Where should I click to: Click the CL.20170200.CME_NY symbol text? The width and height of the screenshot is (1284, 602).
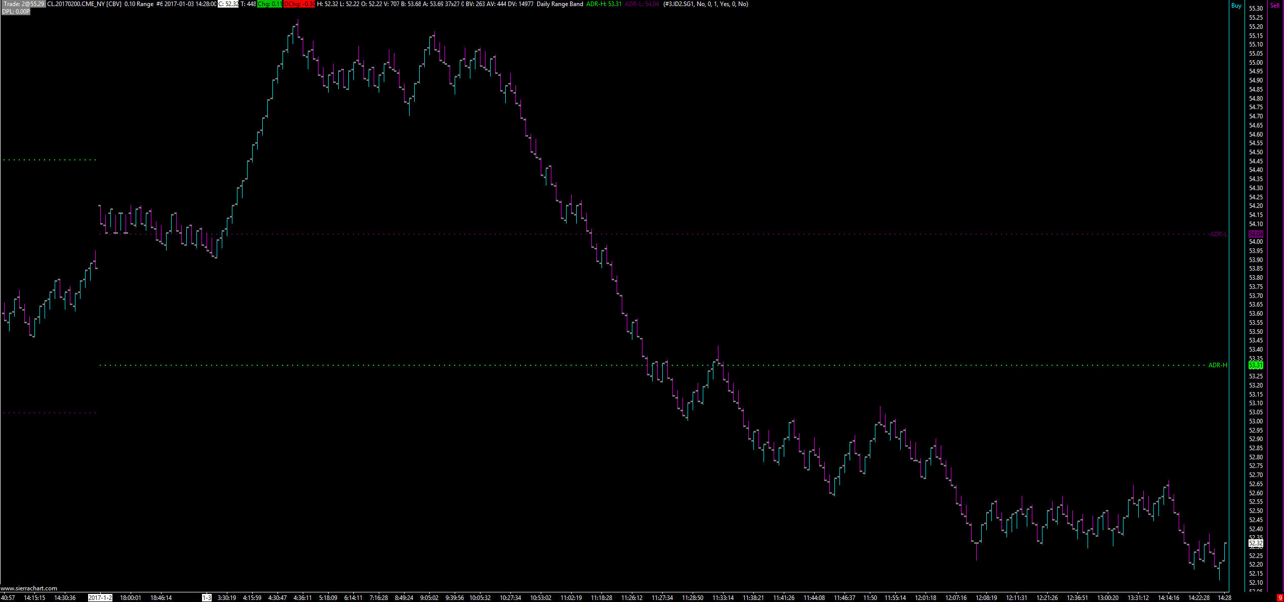point(75,4)
